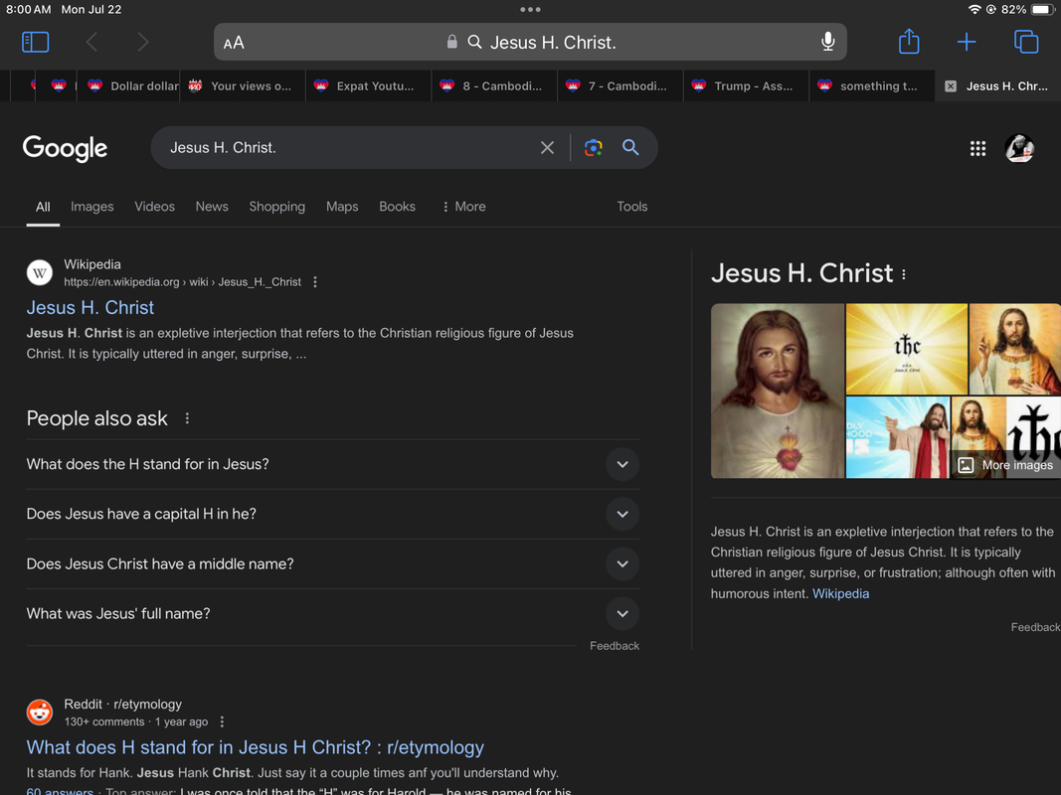Click the Google logo
1061x795 pixels.
click(65, 148)
